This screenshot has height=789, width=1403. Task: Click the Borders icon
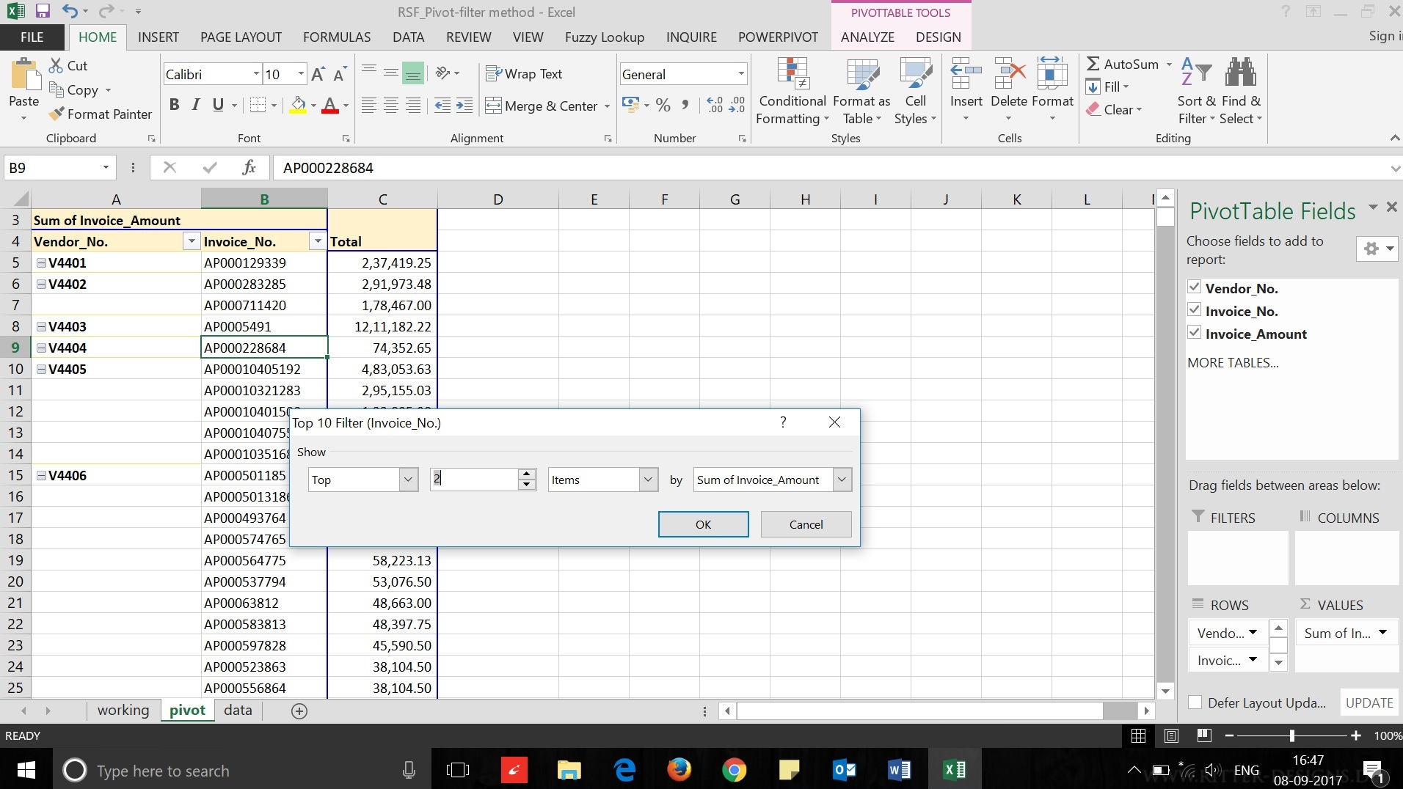tap(258, 105)
